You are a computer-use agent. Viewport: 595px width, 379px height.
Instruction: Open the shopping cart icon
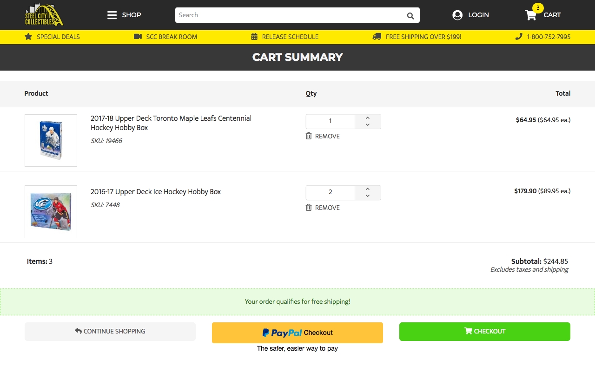click(531, 15)
